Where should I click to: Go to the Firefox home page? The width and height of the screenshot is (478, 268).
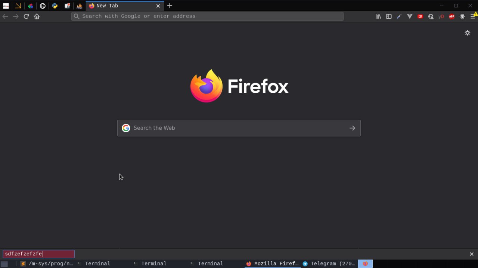pos(37,16)
